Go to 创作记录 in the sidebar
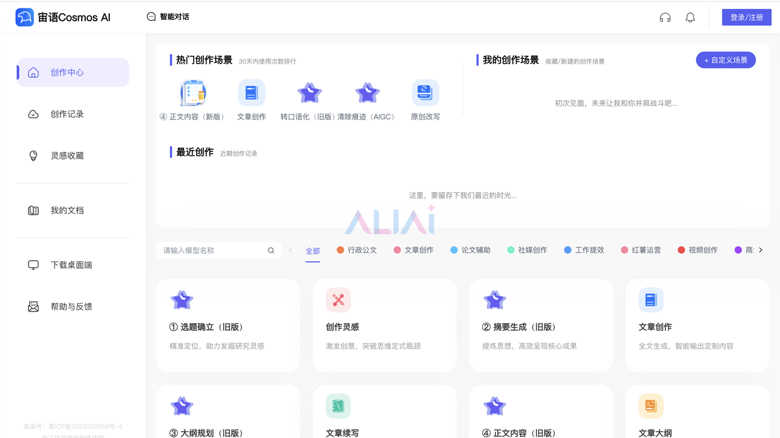Image resolution: width=780 pixels, height=438 pixels. click(x=67, y=114)
